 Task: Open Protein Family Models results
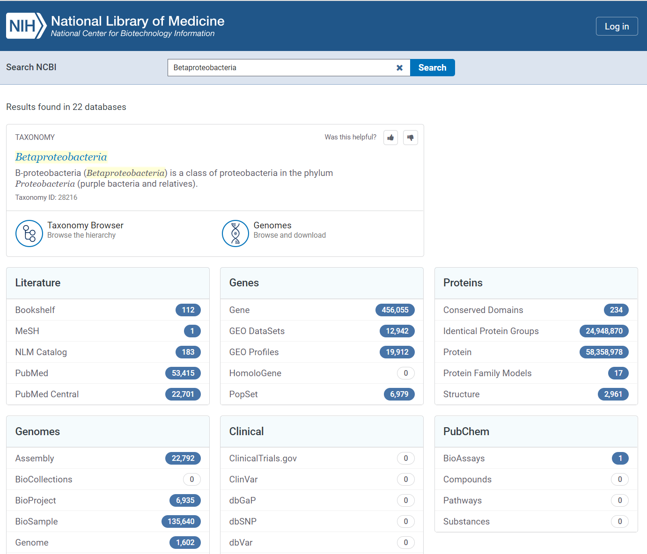[x=536, y=373]
